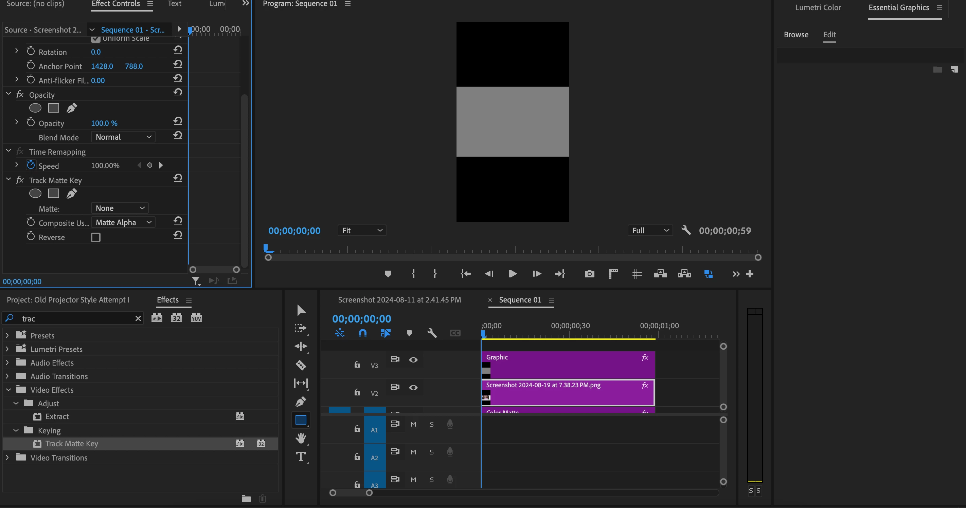Select the Hand tool
Viewport: 966px width, 508px height.
pyautogui.click(x=301, y=438)
